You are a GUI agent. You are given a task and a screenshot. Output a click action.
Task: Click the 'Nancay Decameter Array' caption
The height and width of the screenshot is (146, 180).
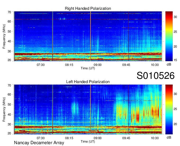click(39, 143)
